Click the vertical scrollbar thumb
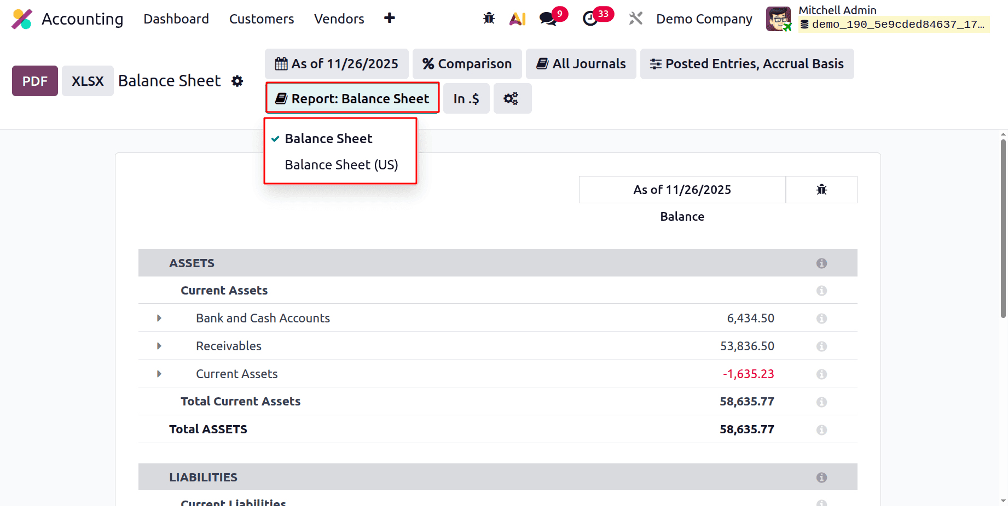The height and width of the screenshot is (506, 1008). click(1003, 228)
